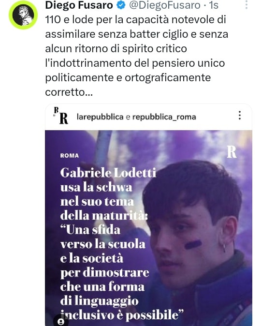Viewport: 261px width, 326px height.
Task: Open the Diego Fusaro display name
Action: click(x=79, y=5)
